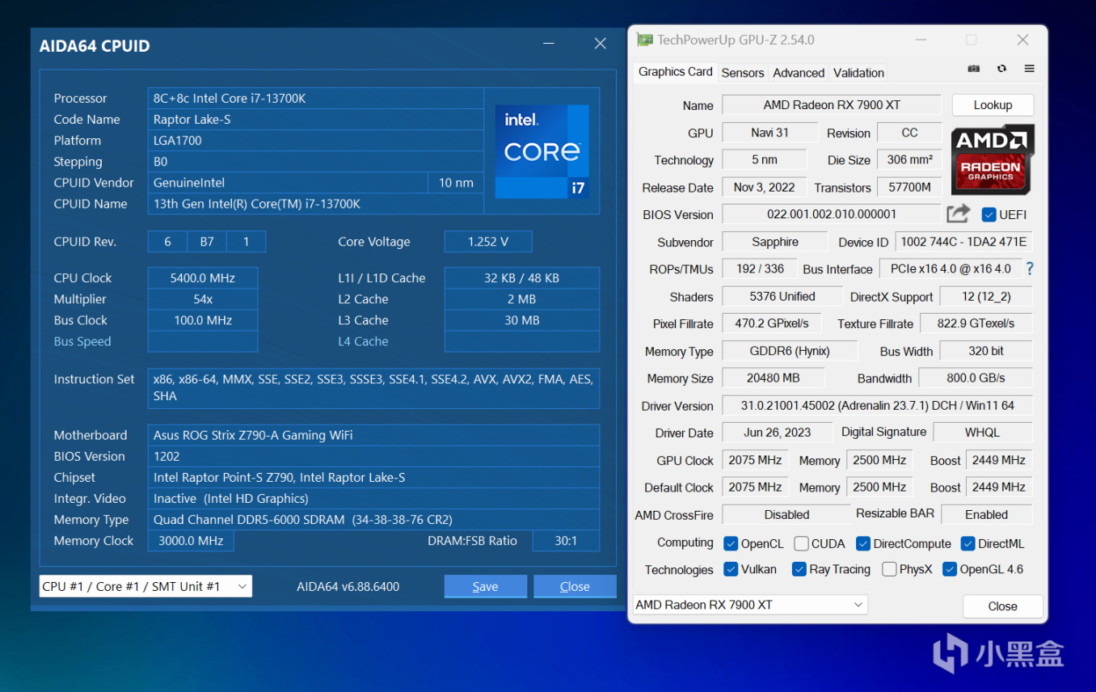Toggle the Ray Tracing checkbox
This screenshot has height=692, width=1096.
coord(799,569)
